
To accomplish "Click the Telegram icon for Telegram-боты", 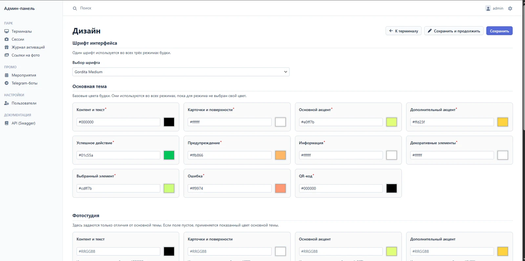I will 7,83.
